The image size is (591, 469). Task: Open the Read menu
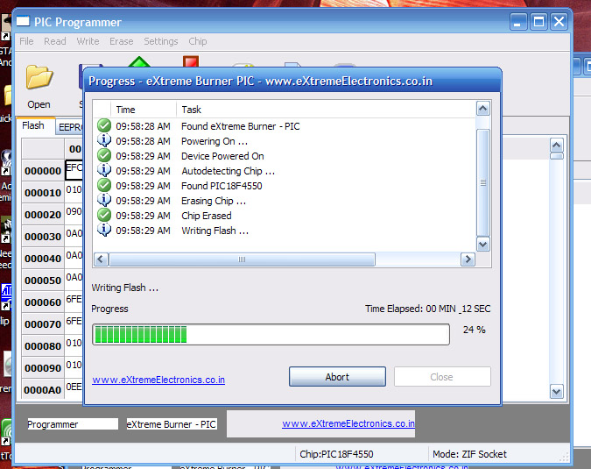click(54, 41)
